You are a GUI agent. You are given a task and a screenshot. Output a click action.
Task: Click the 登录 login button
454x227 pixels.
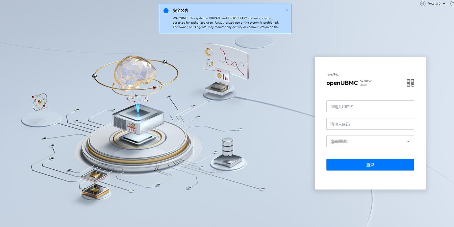click(370, 165)
